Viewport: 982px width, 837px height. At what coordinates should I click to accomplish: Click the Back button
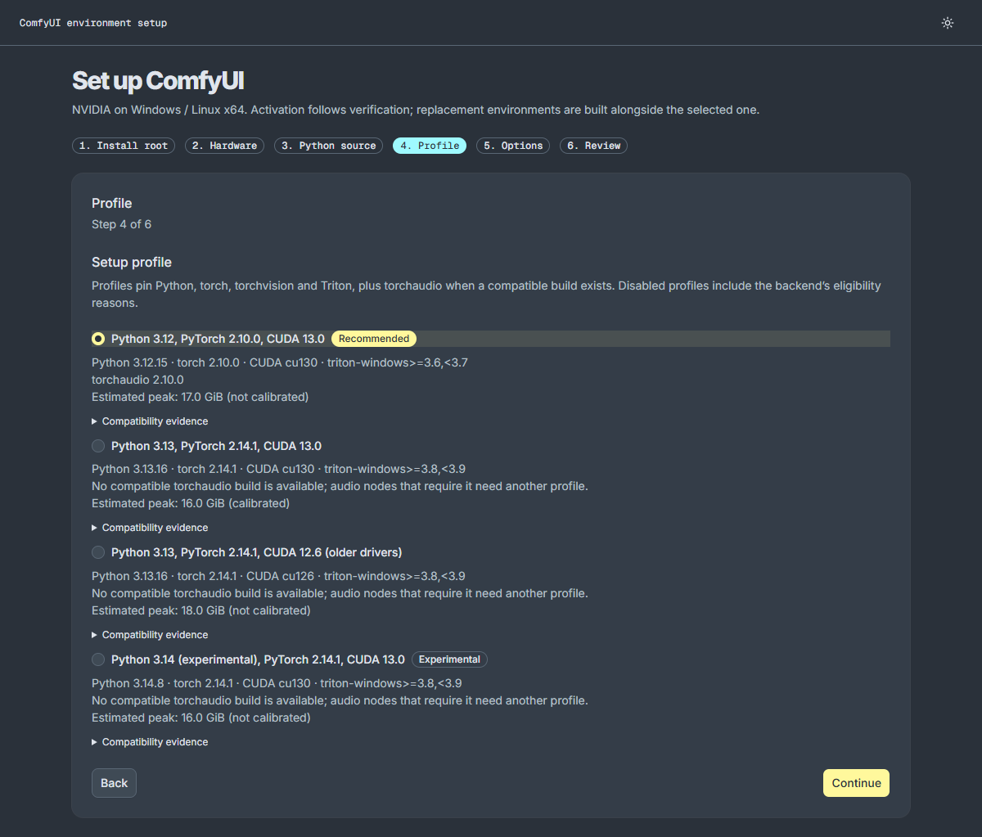[114, 783]
